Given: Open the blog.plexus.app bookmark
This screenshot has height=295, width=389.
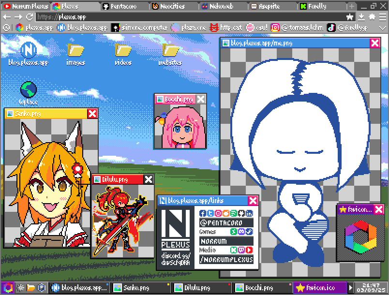Looking at the screenshot, I should click(x=82, y=28).
